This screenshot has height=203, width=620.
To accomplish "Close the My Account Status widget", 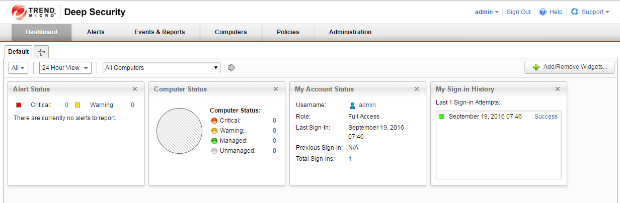I will pyautogui.click(x=417, y=89).
